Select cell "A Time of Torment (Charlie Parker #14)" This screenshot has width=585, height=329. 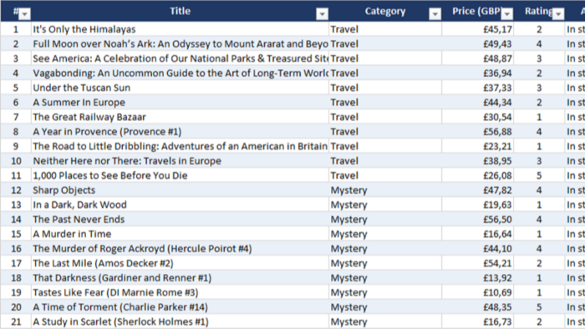180,307
